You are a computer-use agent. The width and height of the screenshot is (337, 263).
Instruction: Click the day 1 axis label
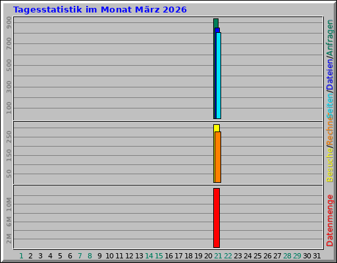21,256
